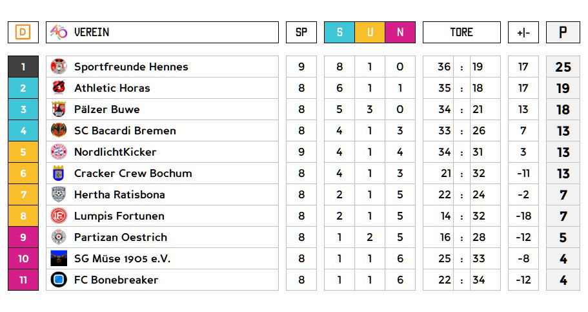The width and height of the screenshot is (588, 312).
Task: Click the Athletic Horas club crest
Action: pos(59,88)
